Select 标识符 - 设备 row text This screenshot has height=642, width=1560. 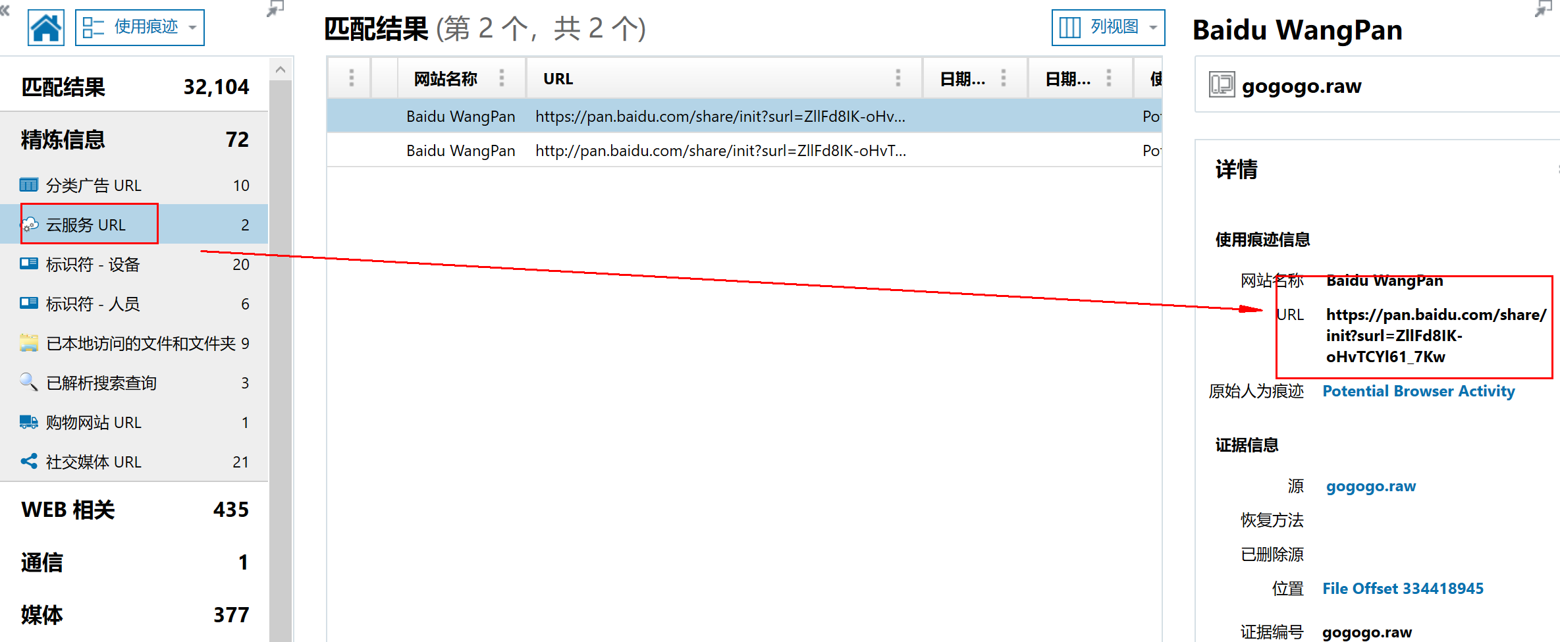[93, 265]
